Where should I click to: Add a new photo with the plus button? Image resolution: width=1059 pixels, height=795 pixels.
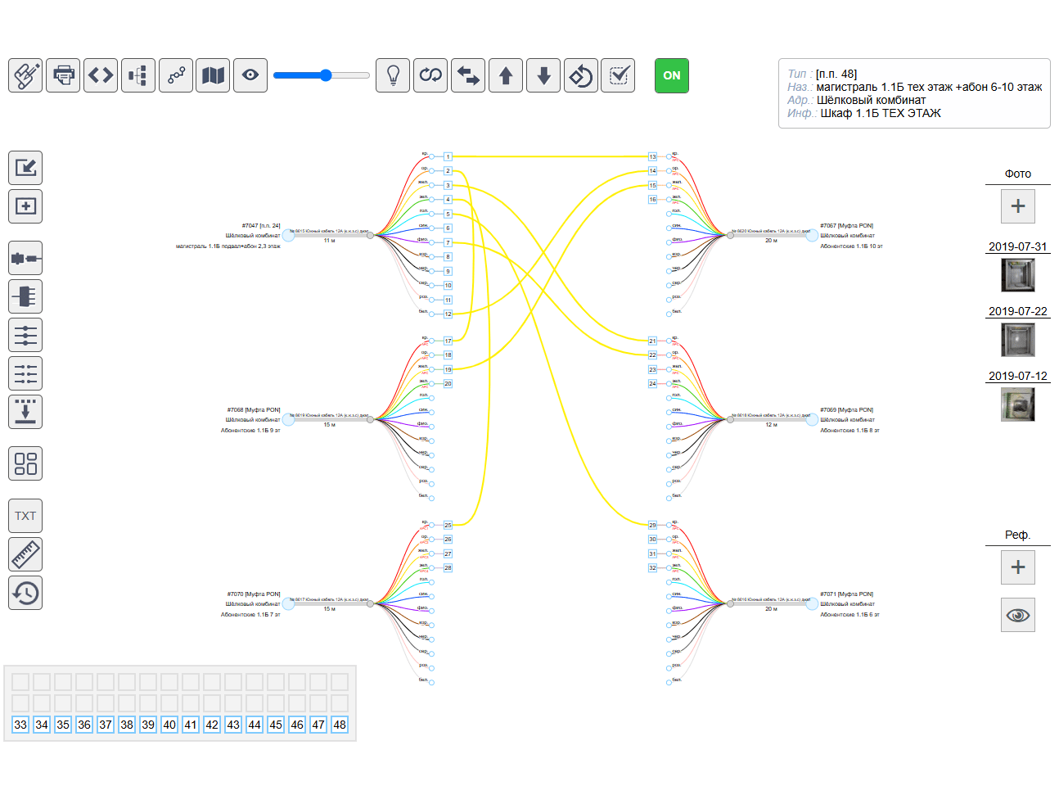1018,206
